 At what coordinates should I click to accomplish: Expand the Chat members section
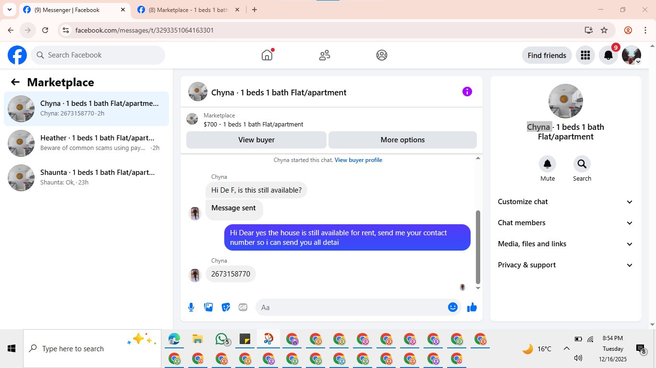pyautogui.click(x=566, y=223)
